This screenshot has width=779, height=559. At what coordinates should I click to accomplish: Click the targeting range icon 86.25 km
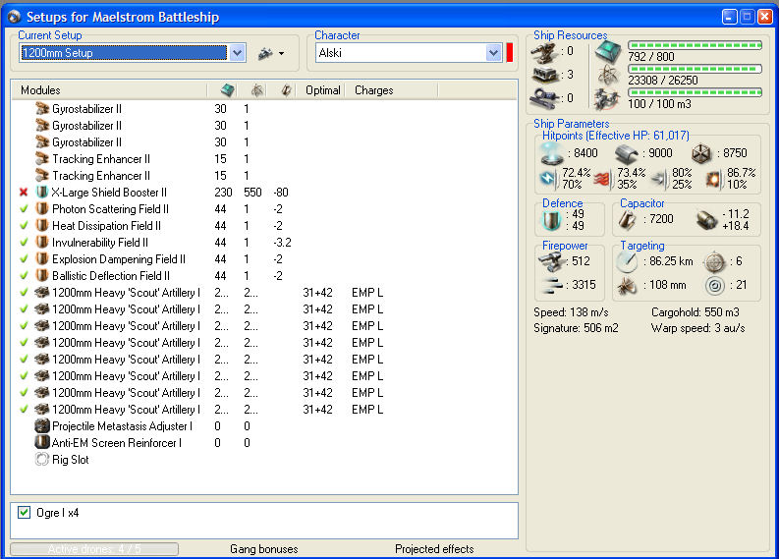[x=627, y=261]
